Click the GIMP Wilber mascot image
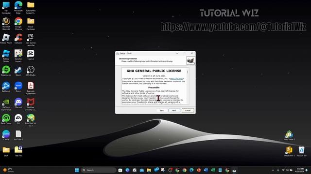This screenshot has width=311, height=174. click(190, 60)
